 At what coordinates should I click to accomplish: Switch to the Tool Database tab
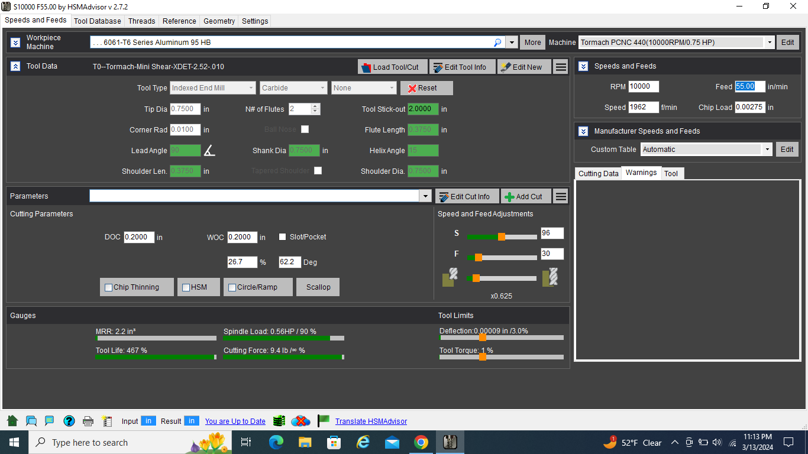(98, 21)
